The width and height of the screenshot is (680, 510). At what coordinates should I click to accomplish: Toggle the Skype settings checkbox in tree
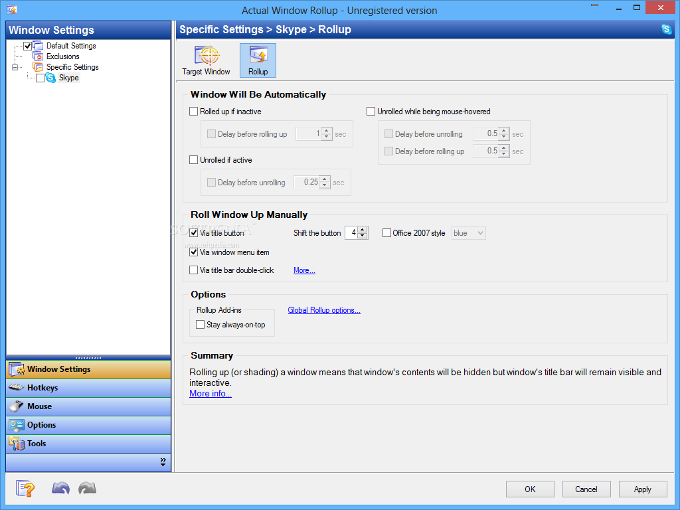click(40, 78)
